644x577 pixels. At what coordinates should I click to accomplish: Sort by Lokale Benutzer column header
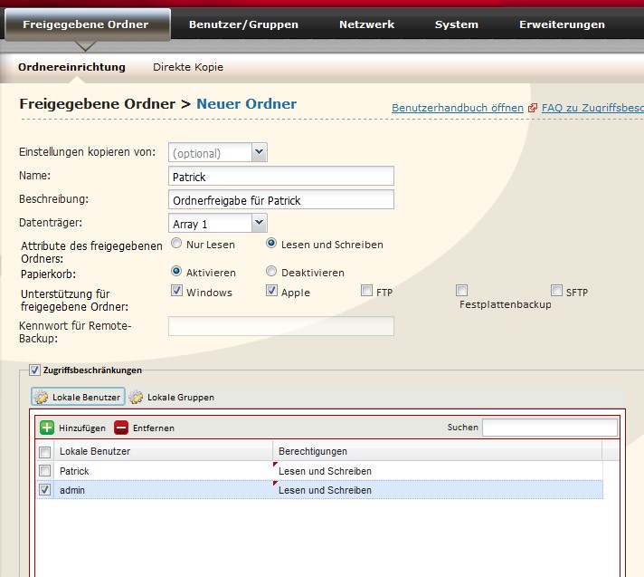pos(164,451)
